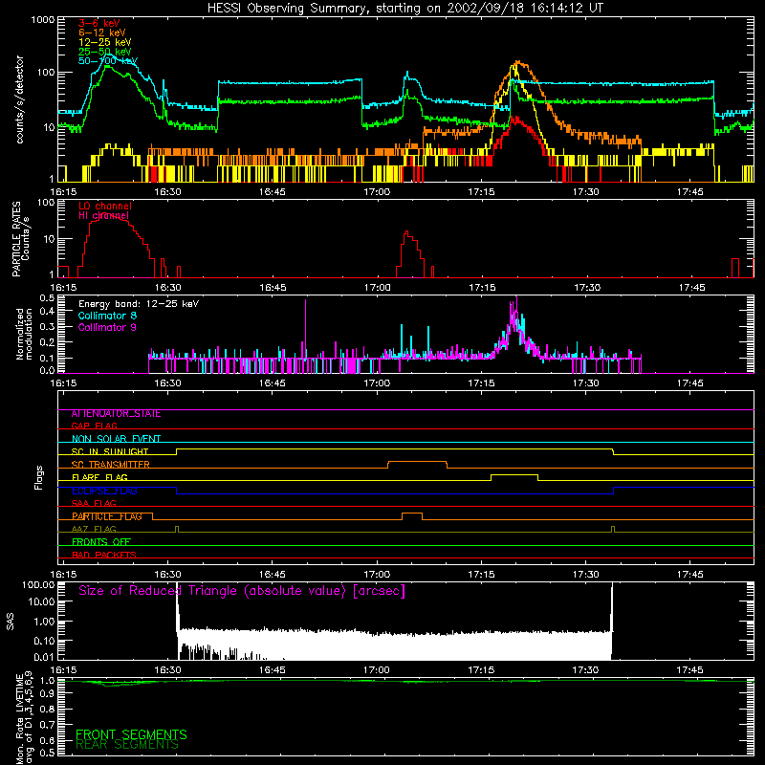The width and height of the screenshot is (765, 765).
Task: Click the REAR SEGMENTS legend label
Action: click(127, 745)
